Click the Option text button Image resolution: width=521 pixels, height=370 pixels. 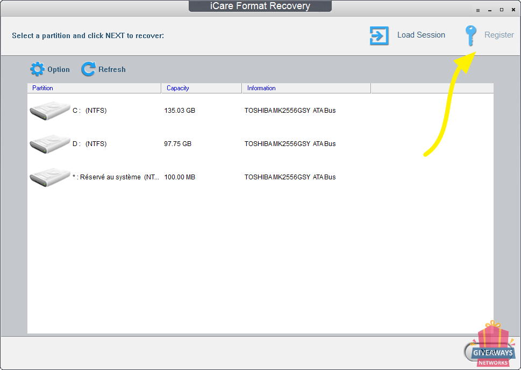(x=59, y=69)
